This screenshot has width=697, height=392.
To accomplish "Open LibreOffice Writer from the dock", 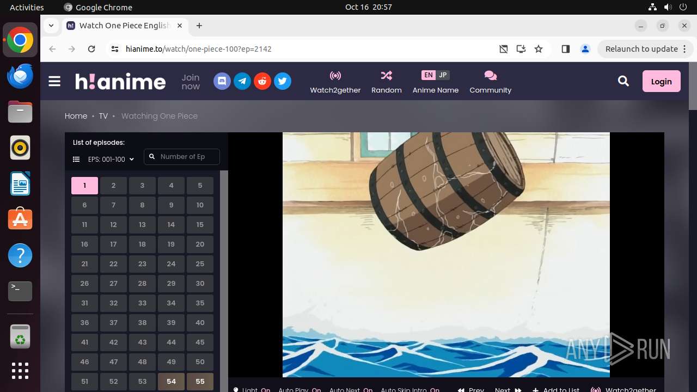I will tap(20, 183).
